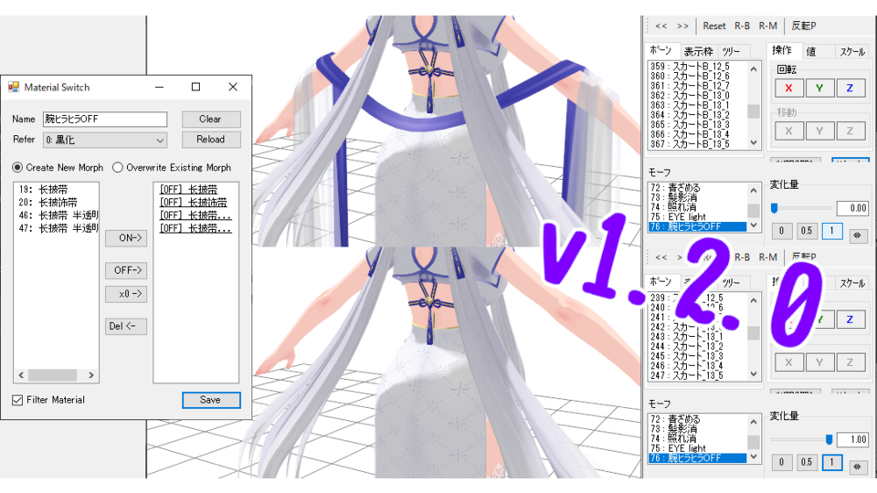The height and width of the screenshot is (493, 877).
Task: Open the ボーン tab above bone 359
Action: (x=661, y=50)
